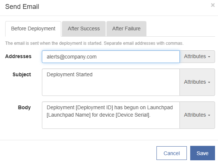
Task: Cancel the email configuration
Action: coord(172,153)
